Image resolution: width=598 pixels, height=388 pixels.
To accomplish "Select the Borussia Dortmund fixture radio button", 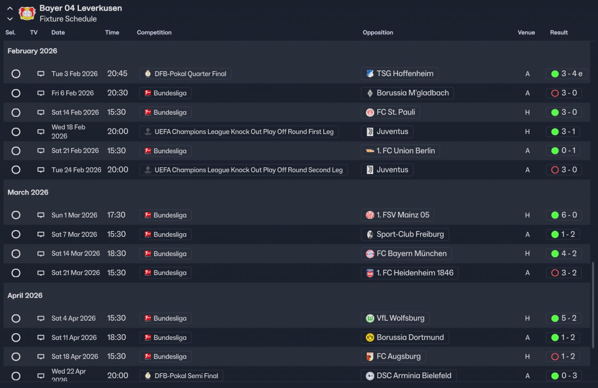I will pos(16,338).
